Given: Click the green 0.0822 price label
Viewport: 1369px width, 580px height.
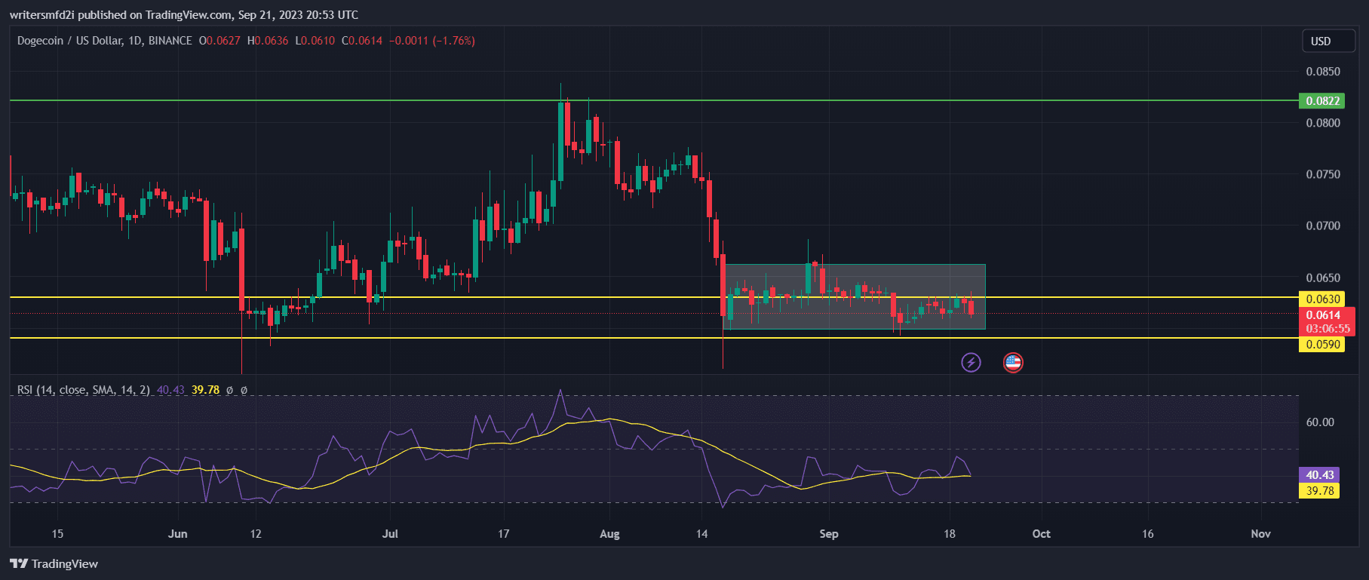Looking at the screenshot, I should (x=1322, y=101).
